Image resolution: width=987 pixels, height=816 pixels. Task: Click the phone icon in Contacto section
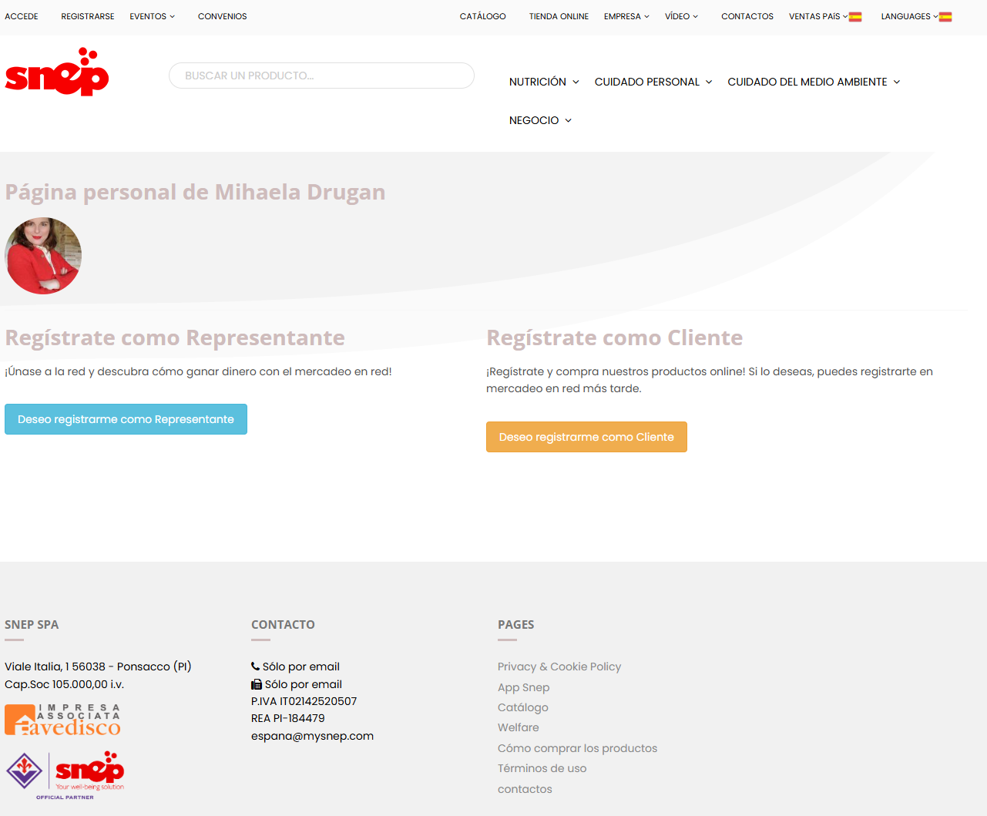(255, 667)
